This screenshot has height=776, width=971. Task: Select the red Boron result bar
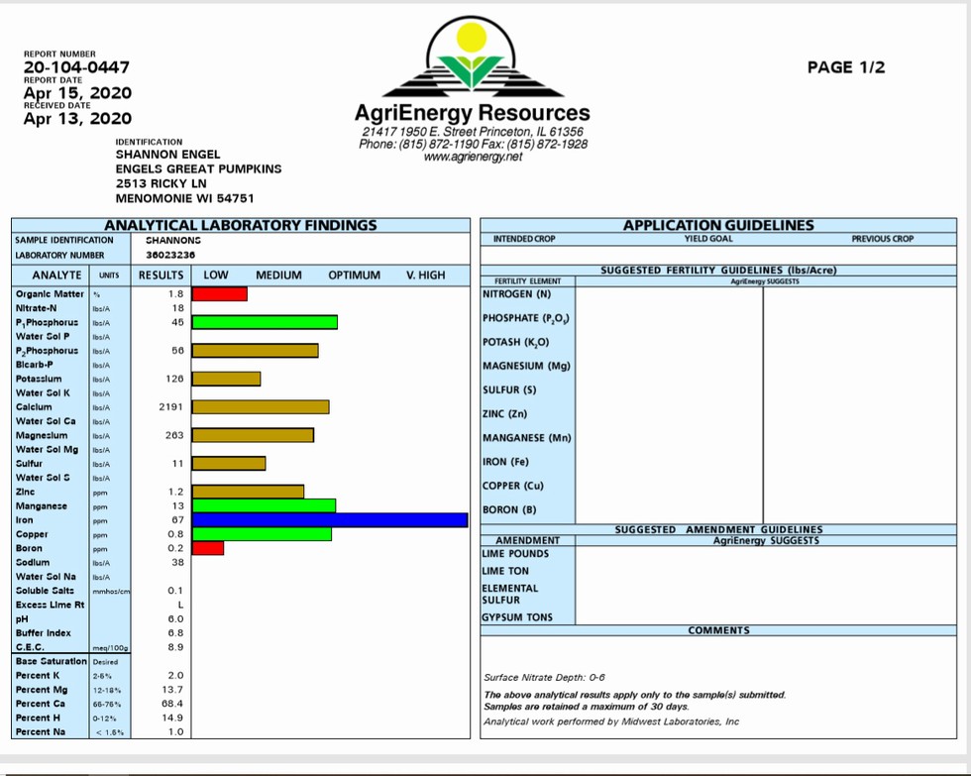tap(208, 548)
